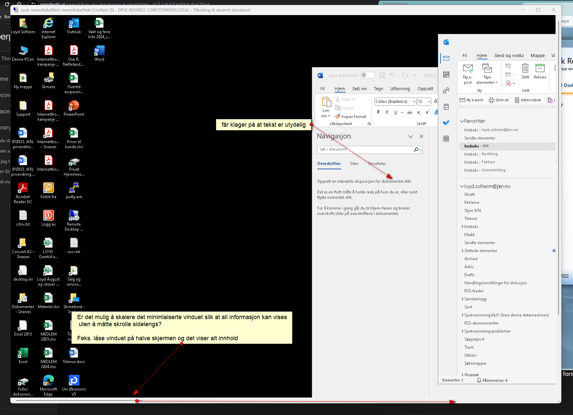Toggle italic (K) formatting in Word

[387, 112]
